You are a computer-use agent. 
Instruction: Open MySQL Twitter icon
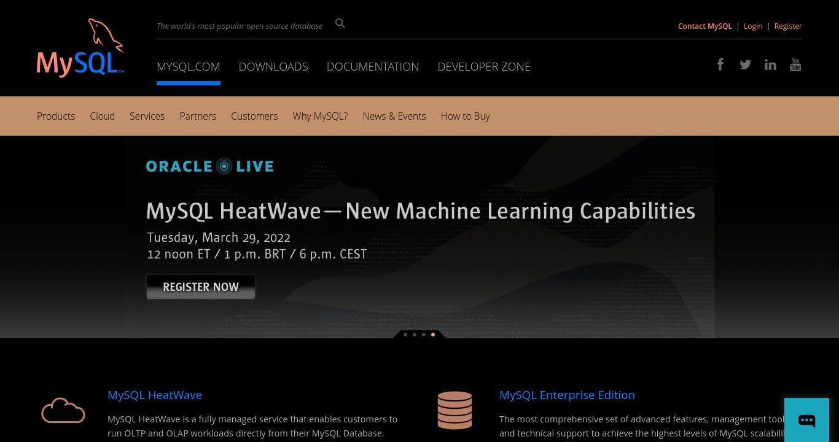coord(745,64)
